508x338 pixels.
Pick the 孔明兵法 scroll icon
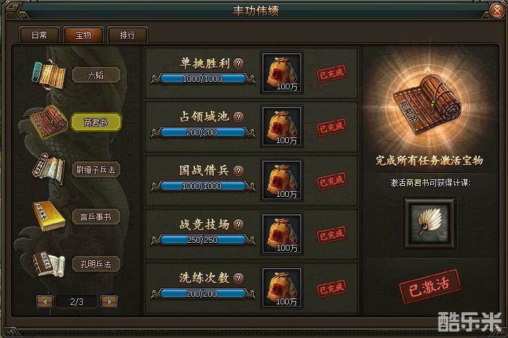tap(49, 264)
